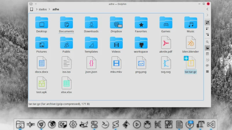Viewport: 232px width, 130px height.
Task: Toggle file previews on the sidebar toolbar
Action: coord(207,48)
